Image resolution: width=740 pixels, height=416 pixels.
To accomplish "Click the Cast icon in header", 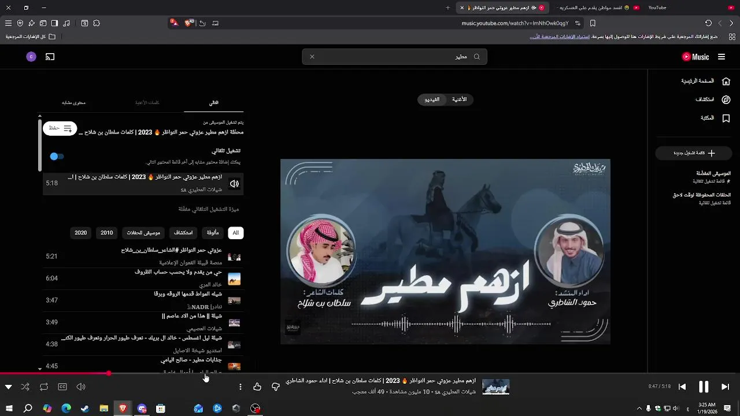I will tap(50, 57).
